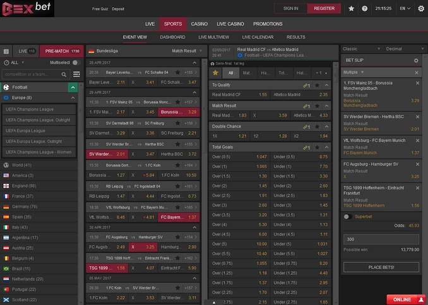Open Germany (76) country list
428x305 pixels.
39,206
